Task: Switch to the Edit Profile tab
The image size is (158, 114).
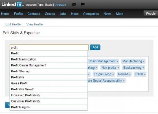Action: [x=13, y=24]
